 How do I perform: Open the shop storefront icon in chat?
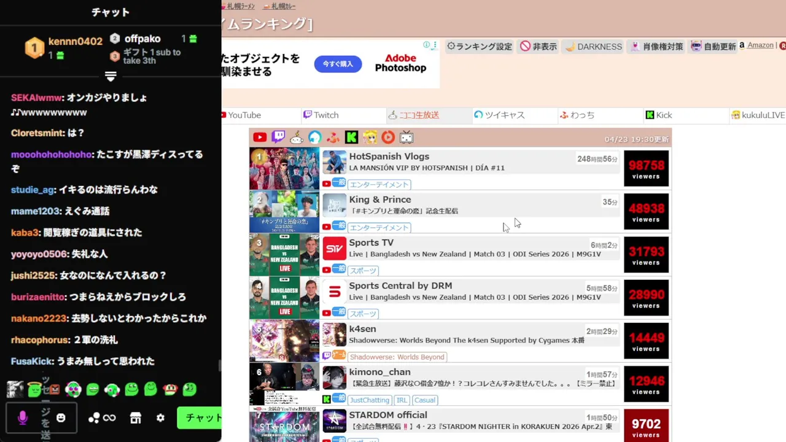[136, 418]
